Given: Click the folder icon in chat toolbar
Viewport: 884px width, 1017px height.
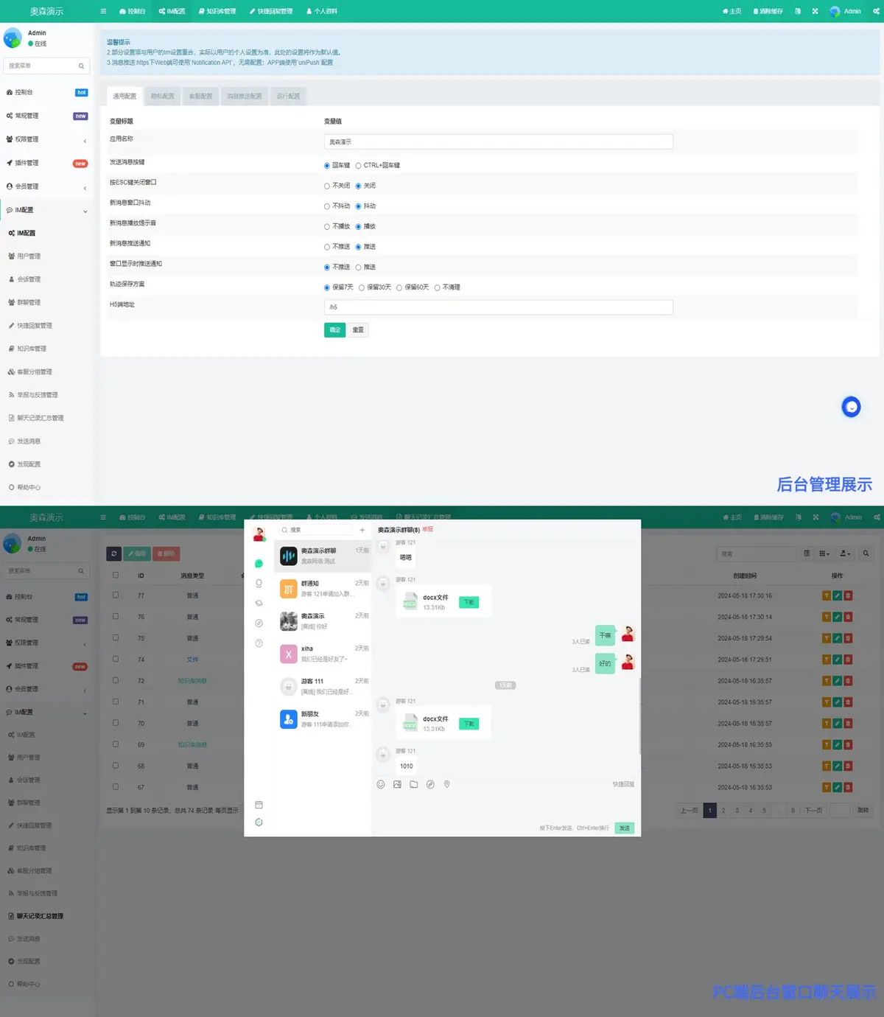Looking at the screenshot, I should [414, 784].
